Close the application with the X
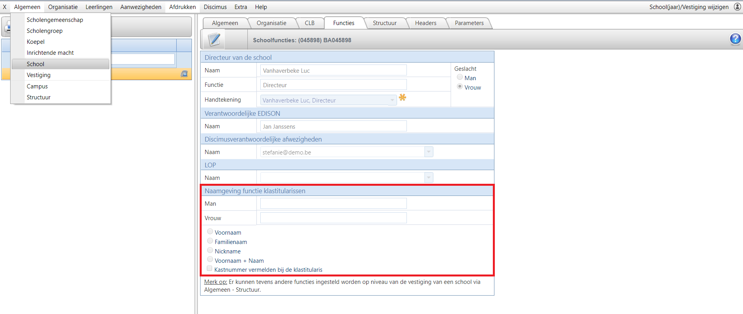 [x=5, y=7]
